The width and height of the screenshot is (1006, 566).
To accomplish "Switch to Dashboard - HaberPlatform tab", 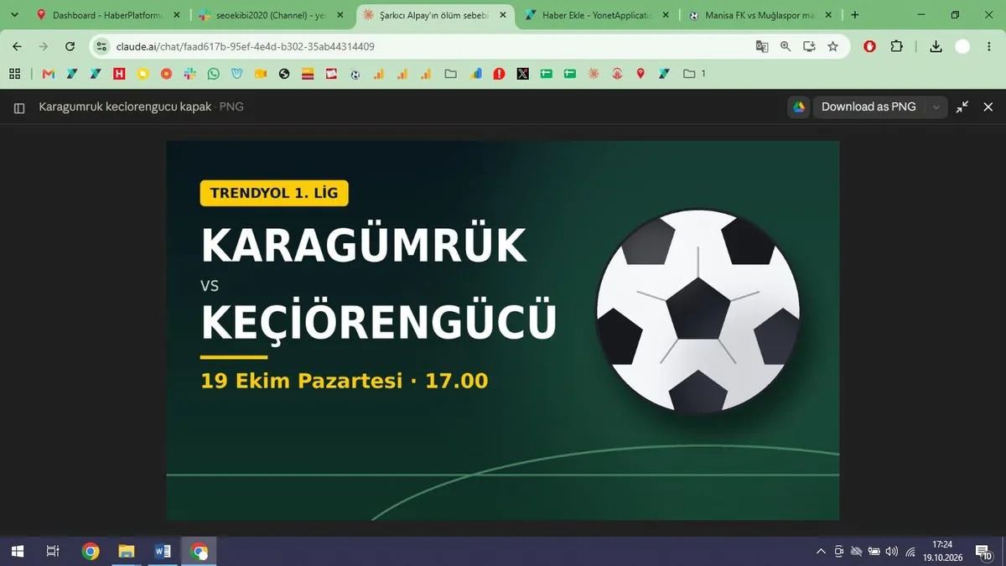I will coord(108,15).
